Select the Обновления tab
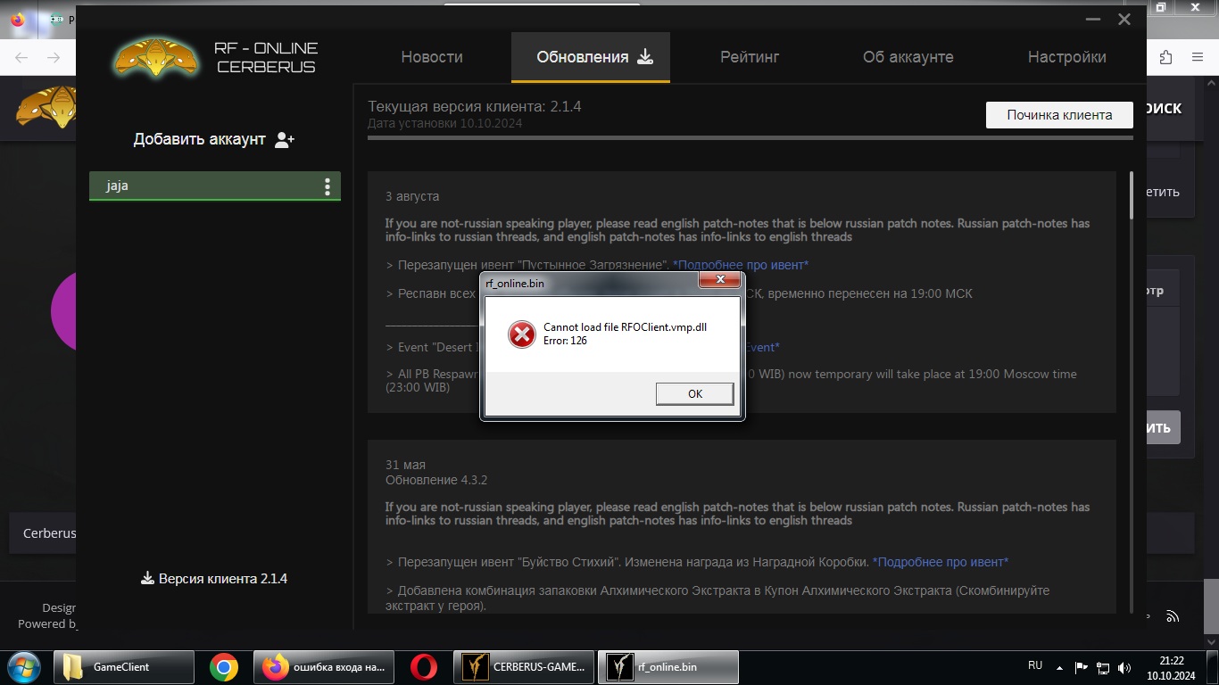This screenshot has width=1219, height=685. [590, 57]
